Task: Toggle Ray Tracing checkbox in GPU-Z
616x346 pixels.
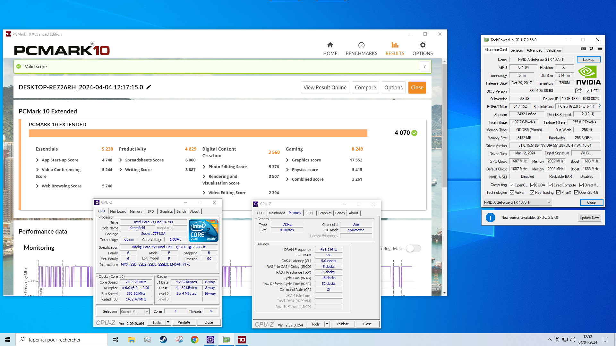Action: tap(532, 193)
